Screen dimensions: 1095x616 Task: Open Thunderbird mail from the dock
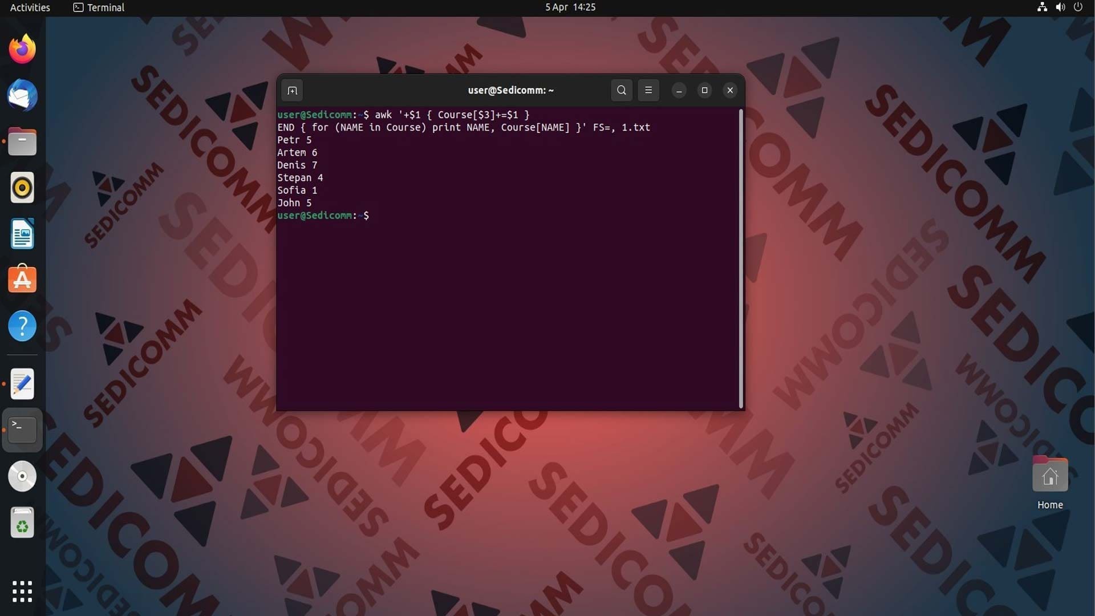tap(22, 95)
